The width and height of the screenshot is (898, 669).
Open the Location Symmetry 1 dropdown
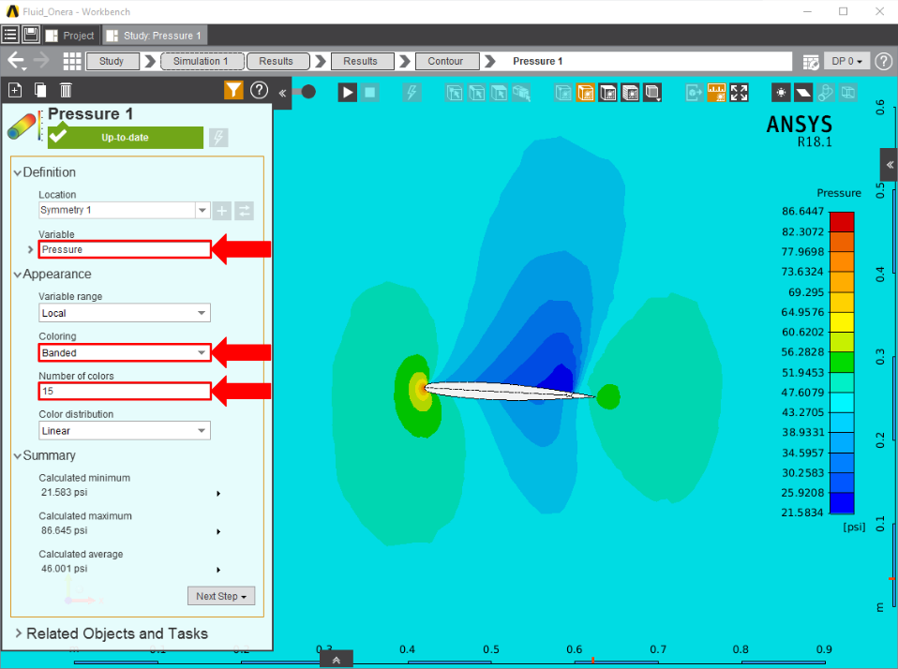click(202, 210)
